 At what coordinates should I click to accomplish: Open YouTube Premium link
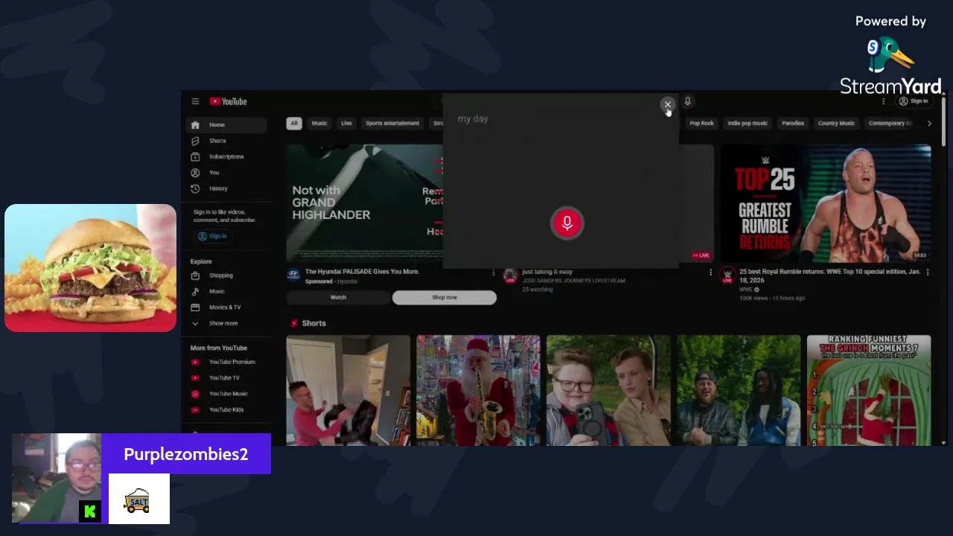[226, 362]
